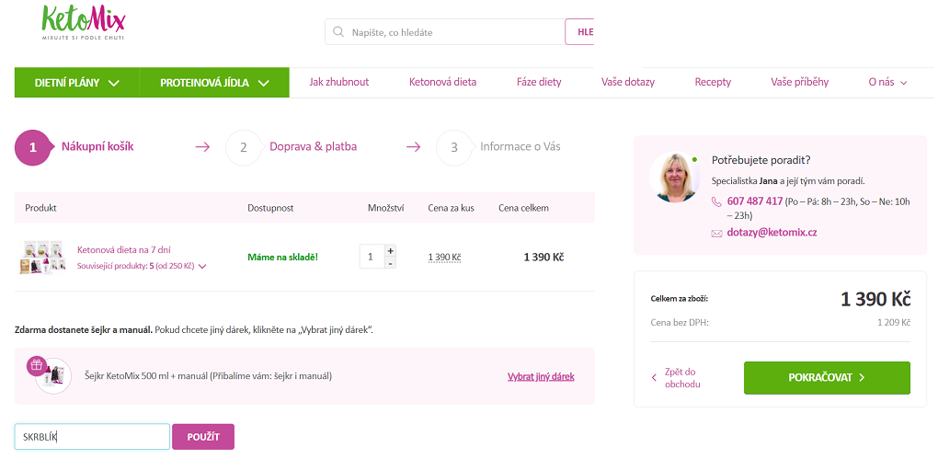Click the search magnifier icon
The width and height of the screenshot is (938, 459).
click(x=338, y=31)
